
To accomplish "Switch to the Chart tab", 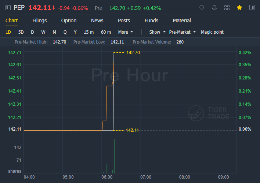I will click(x=11, y=20).
